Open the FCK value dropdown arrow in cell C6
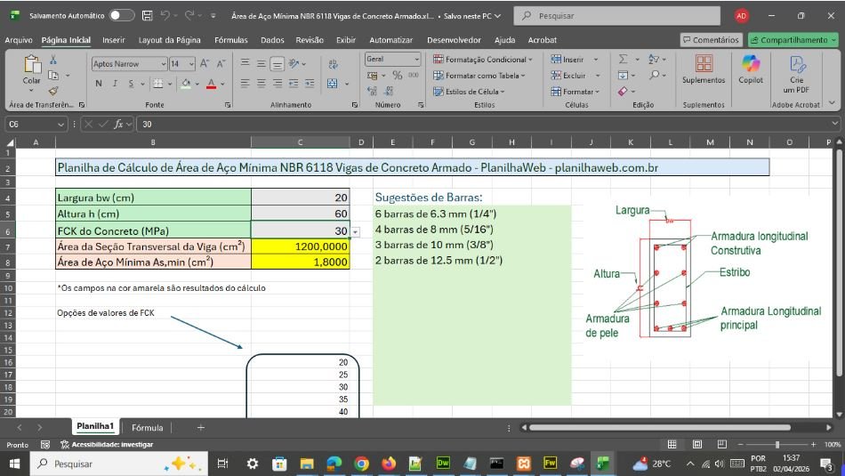Screen dimensions: 845x476 [356, 231]
